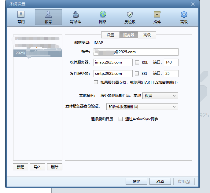Screen dimensions: 210x193
Task: Toggle 通过ActiveSync同步 checkbox
Action: click(120, 119)
